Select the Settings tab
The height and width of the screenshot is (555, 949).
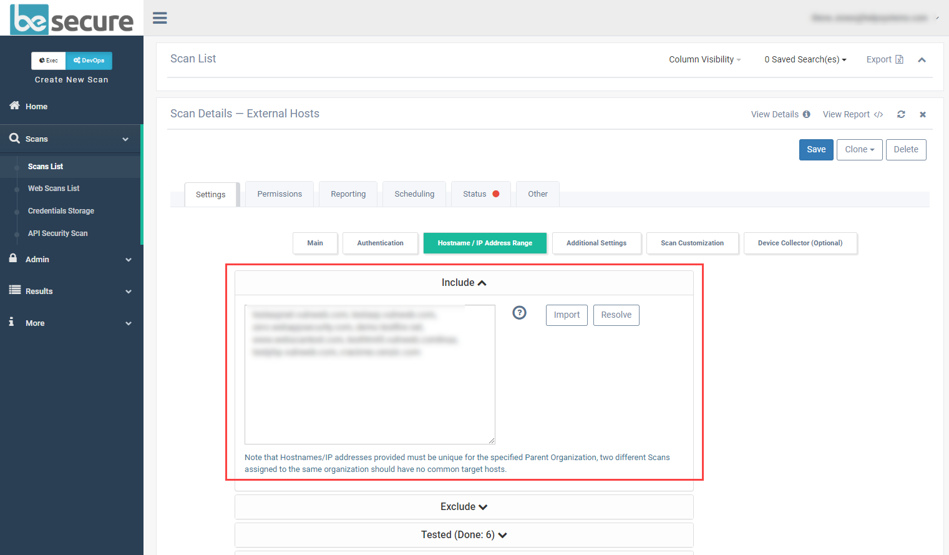pyautogui.click(x=211, y=195)
